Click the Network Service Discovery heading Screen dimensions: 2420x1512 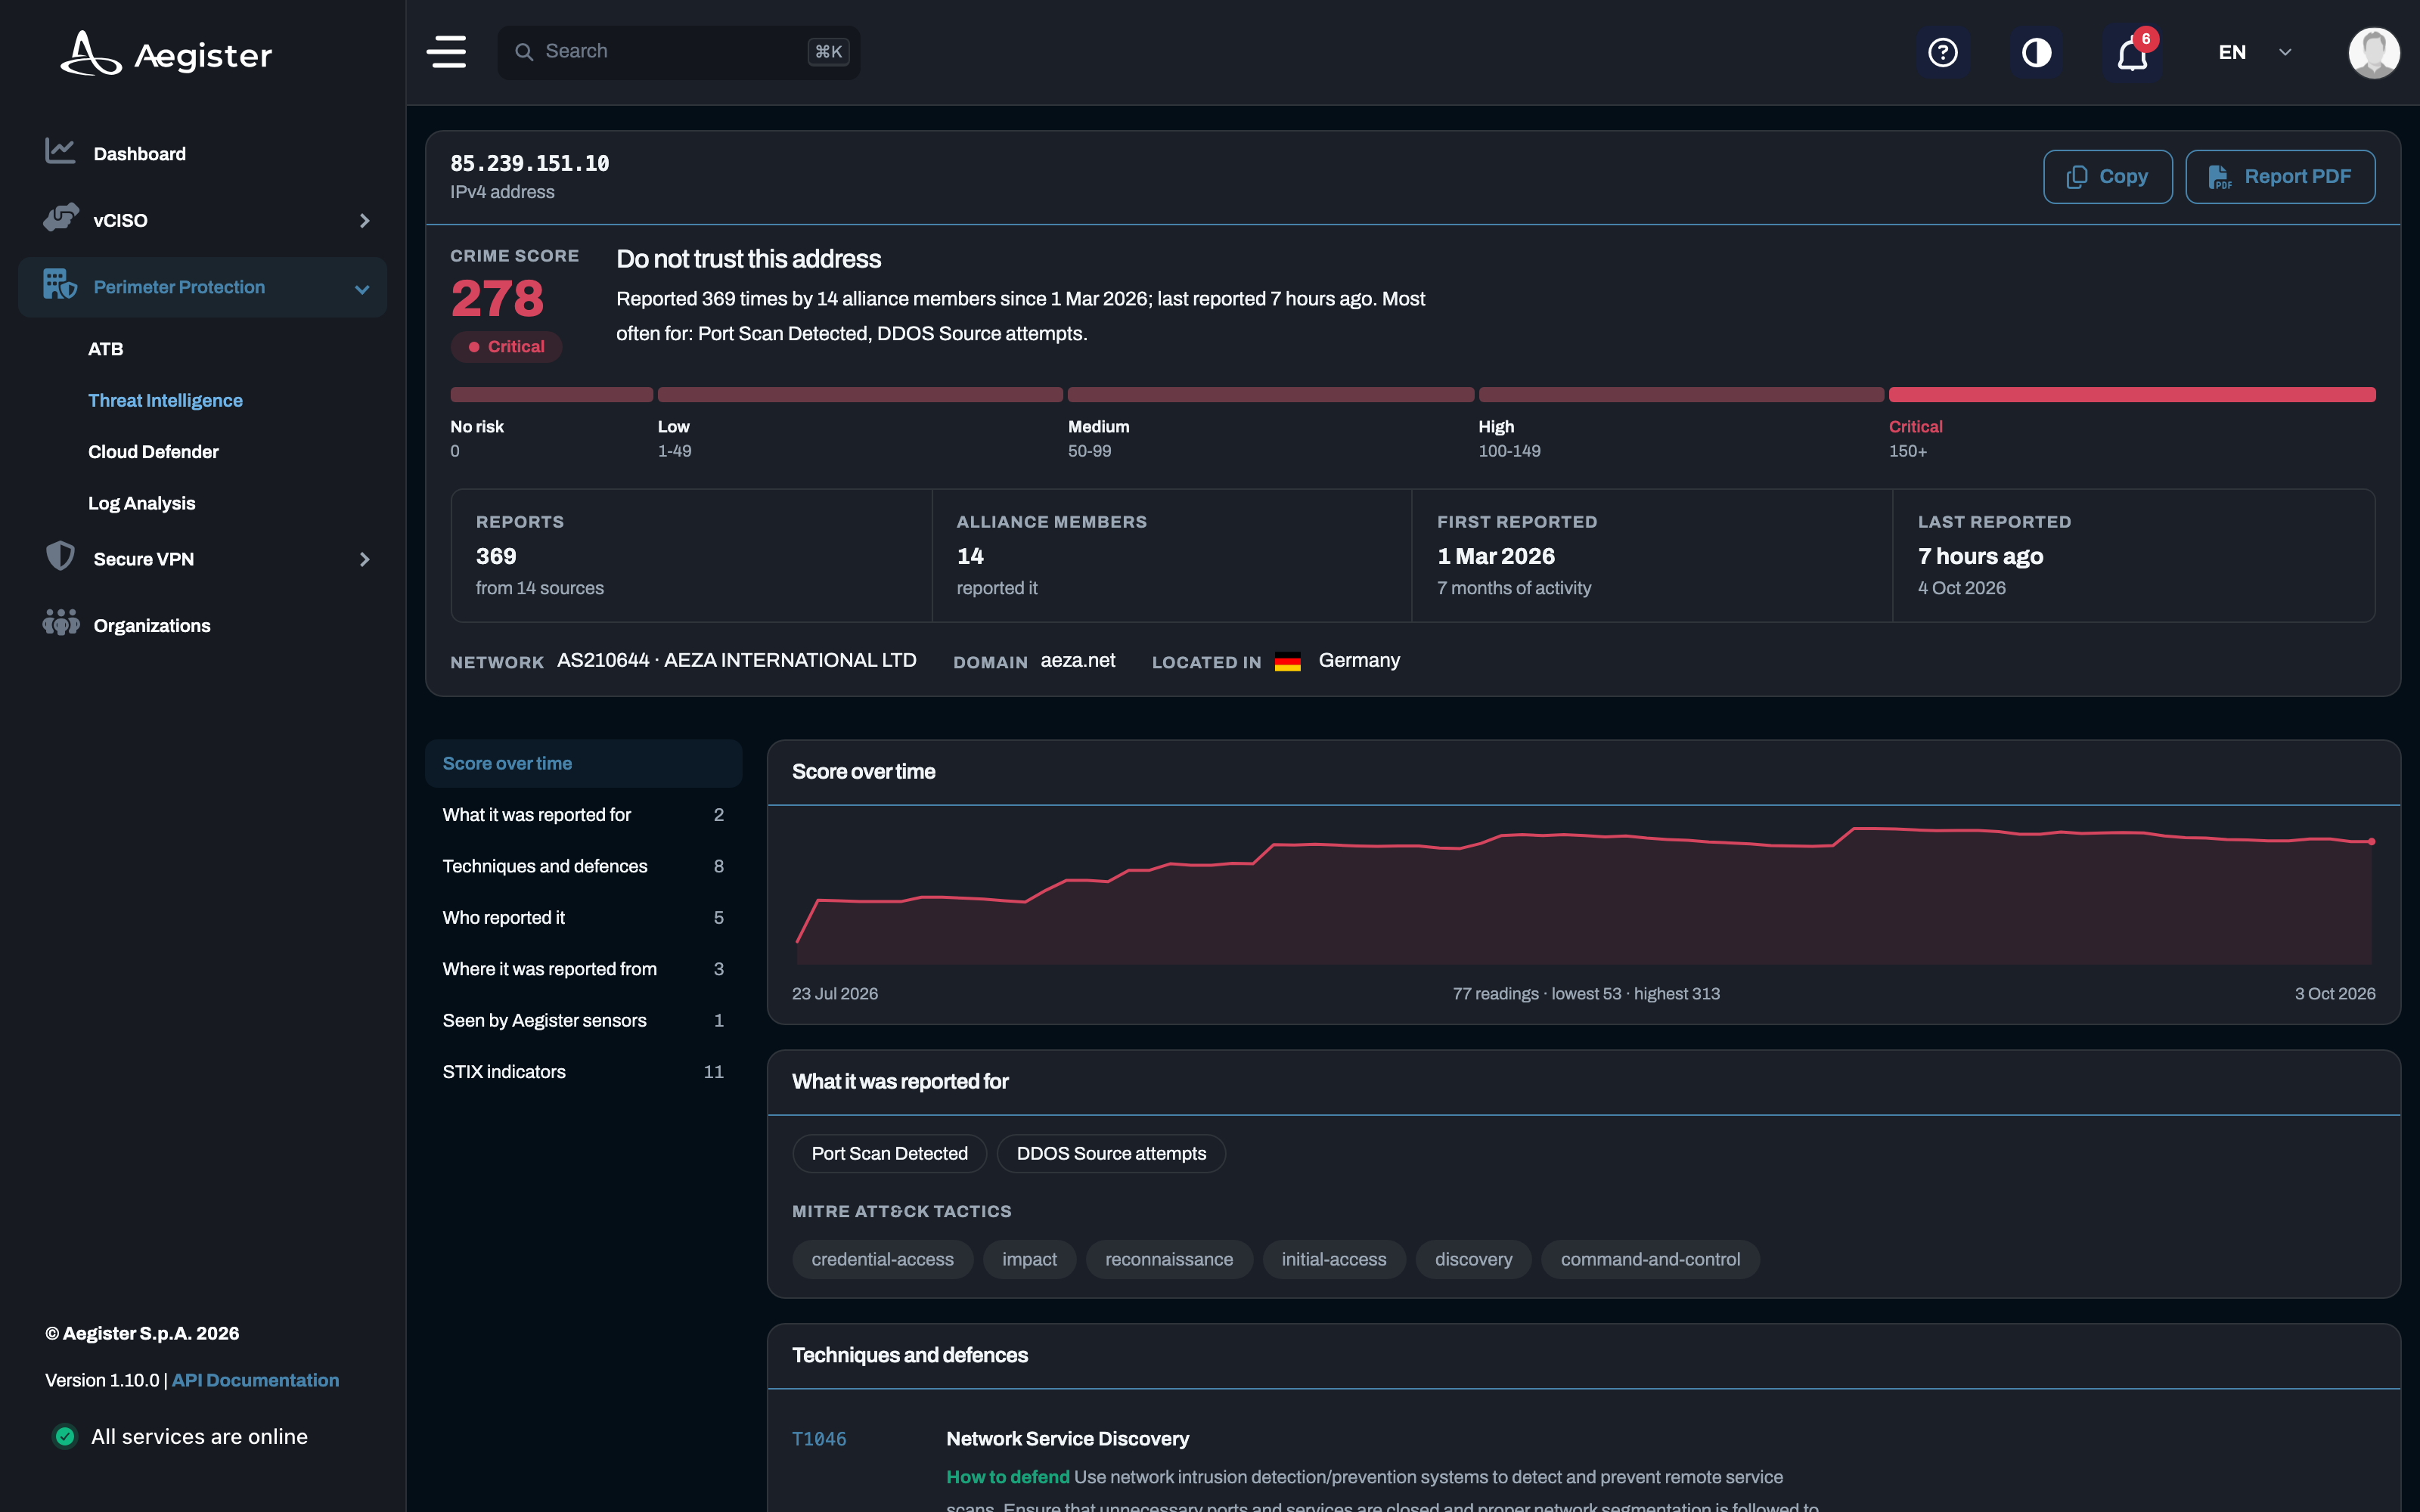click(x=1067, y=1439)
